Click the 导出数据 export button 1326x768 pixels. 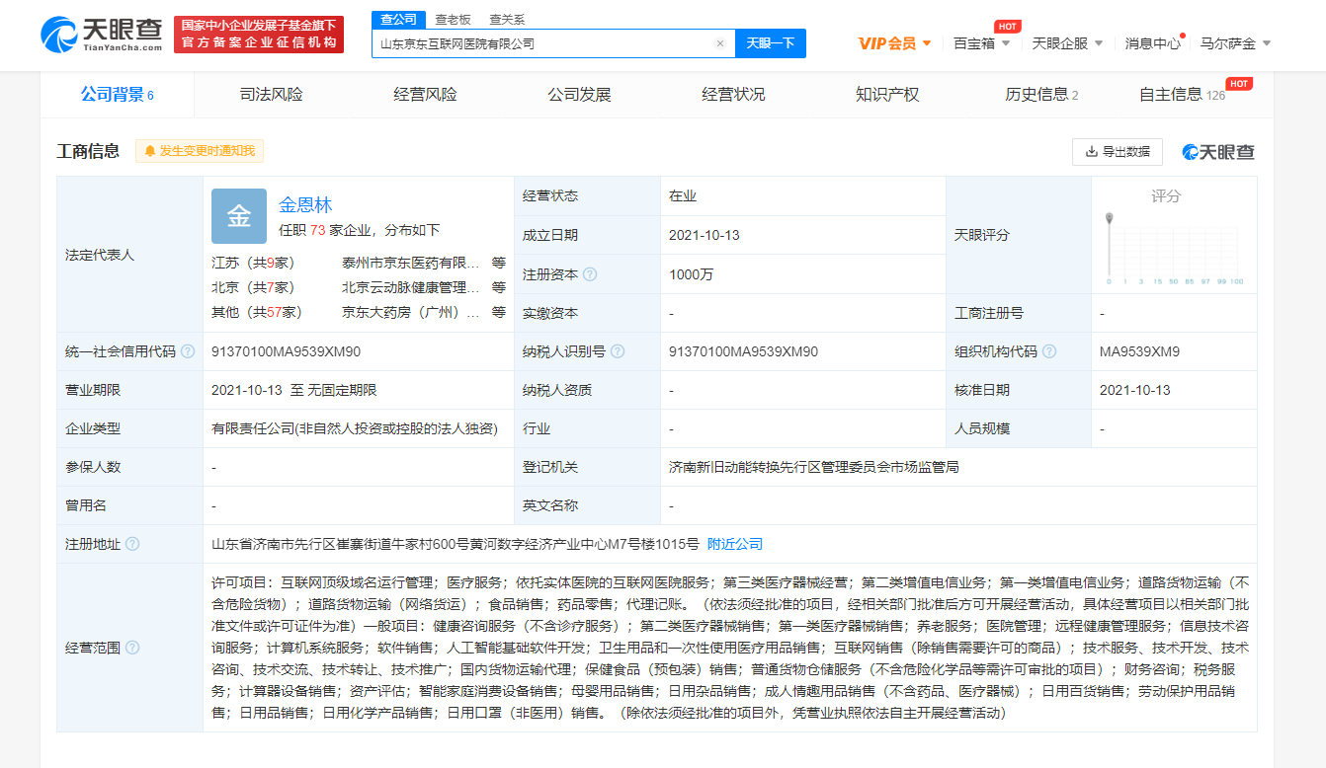(1118, 152)
